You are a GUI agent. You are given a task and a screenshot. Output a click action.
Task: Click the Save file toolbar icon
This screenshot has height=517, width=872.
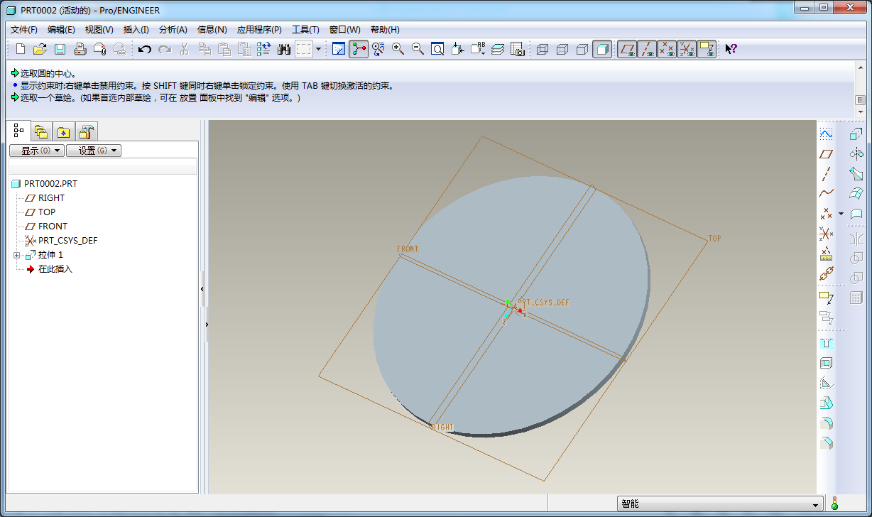[60, 49]
